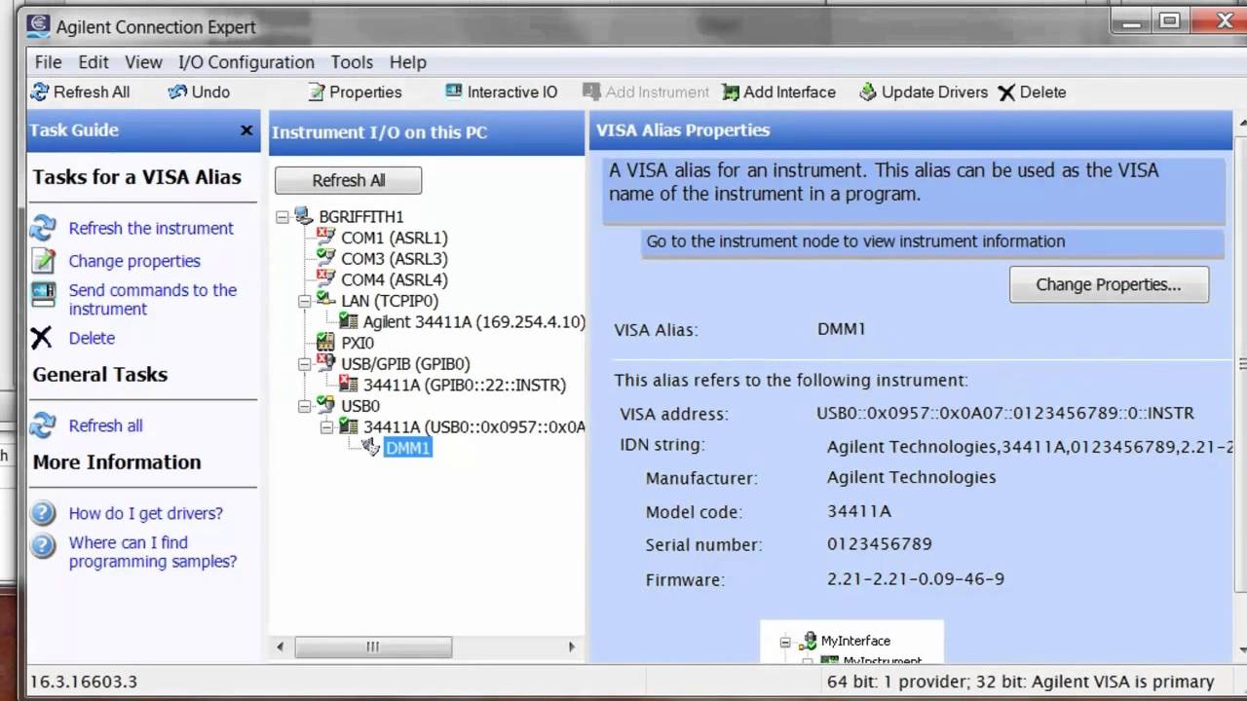Open the Change properties link
Screen dimensions: 1247x701
tap(134, 261)
